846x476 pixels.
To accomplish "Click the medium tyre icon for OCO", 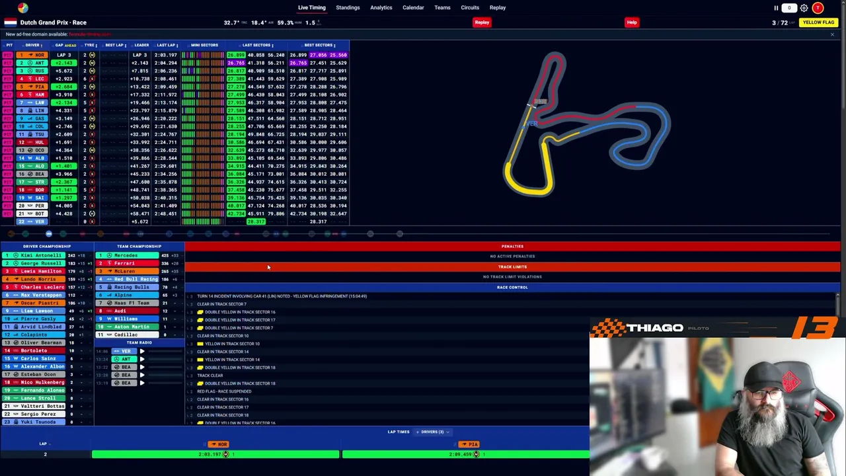I will coord(92,151).
